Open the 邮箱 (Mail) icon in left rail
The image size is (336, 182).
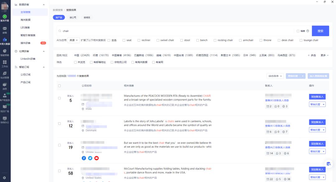[x=5, y=28]
